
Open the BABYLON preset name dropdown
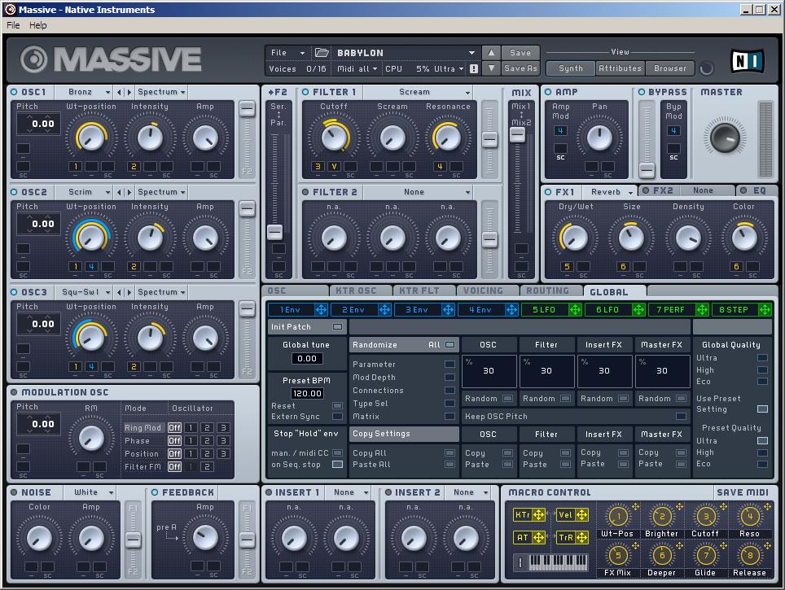pyautogui.click(x=406, y=53)
